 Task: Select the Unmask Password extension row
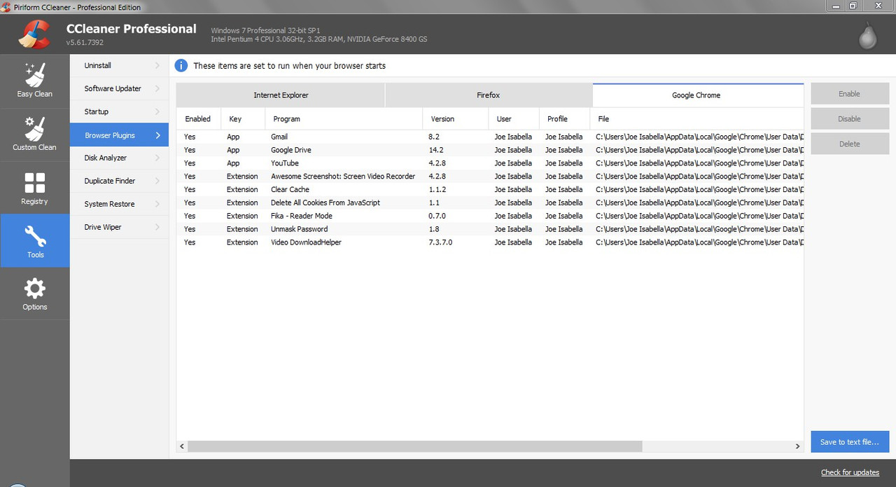490,229
